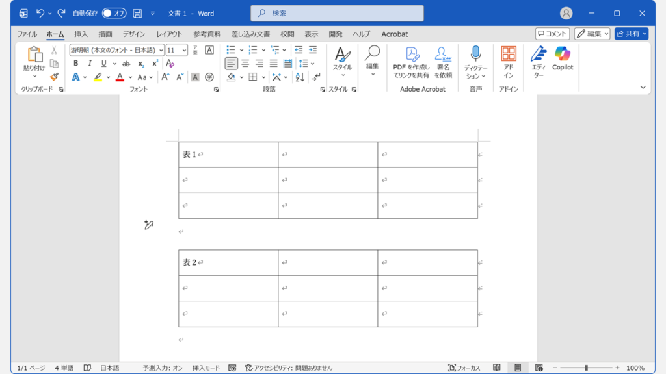The image size is (666, 374).
Task: Select the Format Painter tool
Action: [x=54, y=77]
